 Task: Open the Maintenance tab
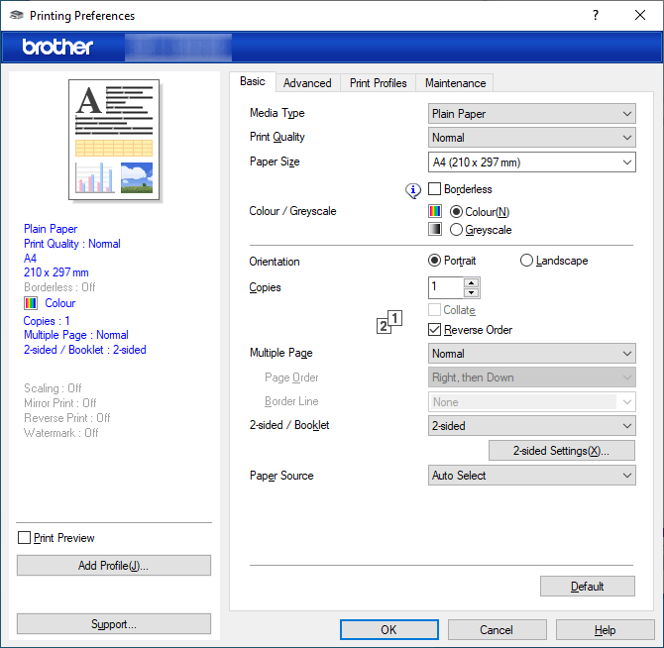click(455, 83)
